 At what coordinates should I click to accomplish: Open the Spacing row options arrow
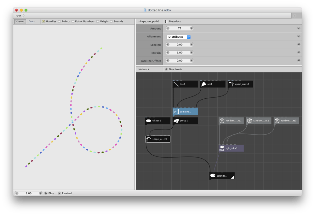click(x=299, y=45)
